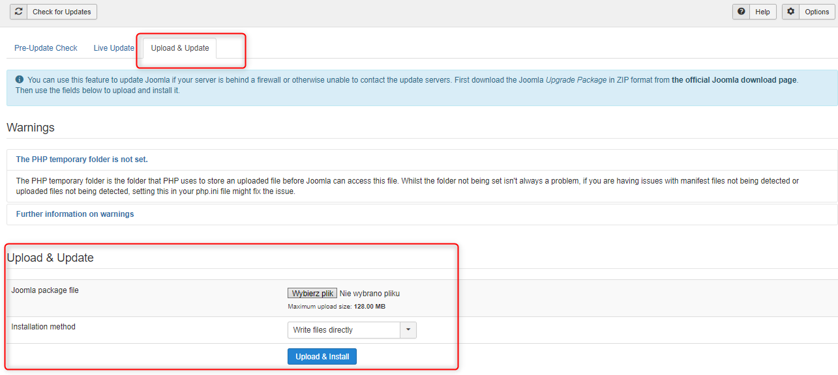
Task: Select the Upload & Update tab
Action: coord(180,48)
